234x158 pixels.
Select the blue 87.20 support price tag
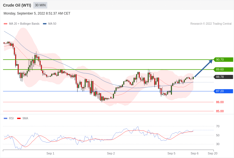point(224,91)
